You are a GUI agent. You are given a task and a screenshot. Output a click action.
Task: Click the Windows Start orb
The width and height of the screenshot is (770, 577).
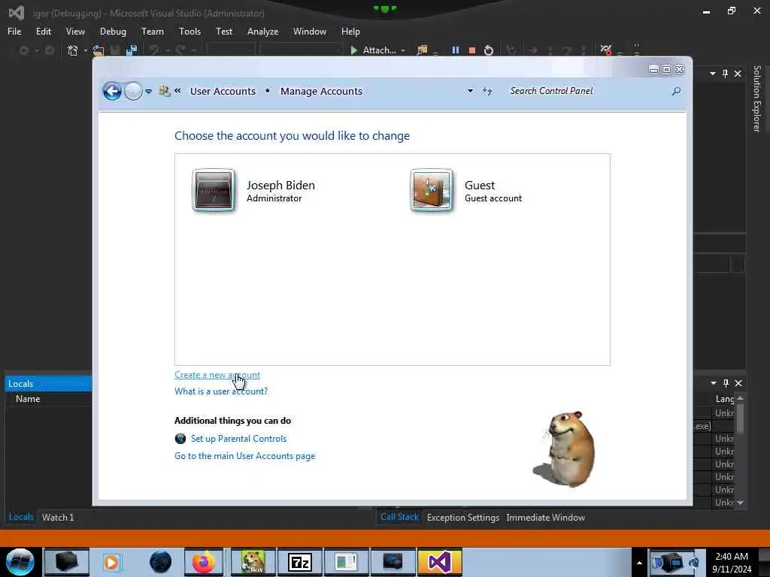[x=20, y=562]
